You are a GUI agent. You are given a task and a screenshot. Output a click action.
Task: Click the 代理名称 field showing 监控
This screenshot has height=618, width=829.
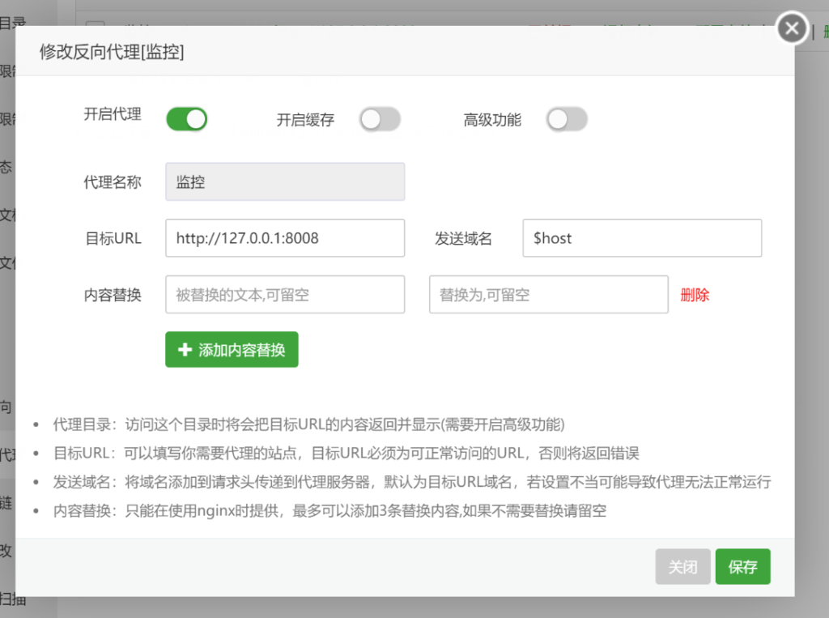285,182
